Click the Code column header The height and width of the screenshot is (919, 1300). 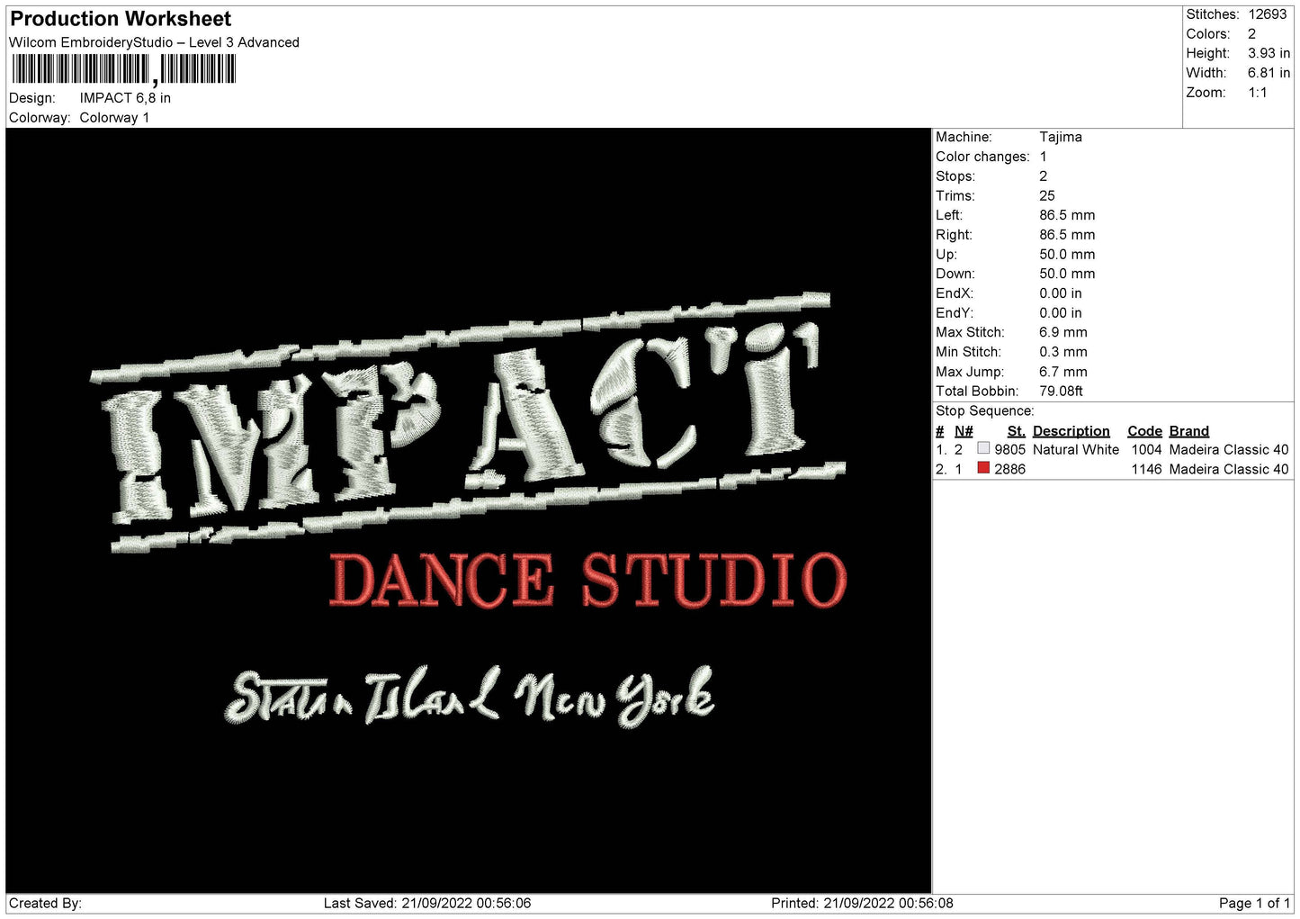(1145, 431)
